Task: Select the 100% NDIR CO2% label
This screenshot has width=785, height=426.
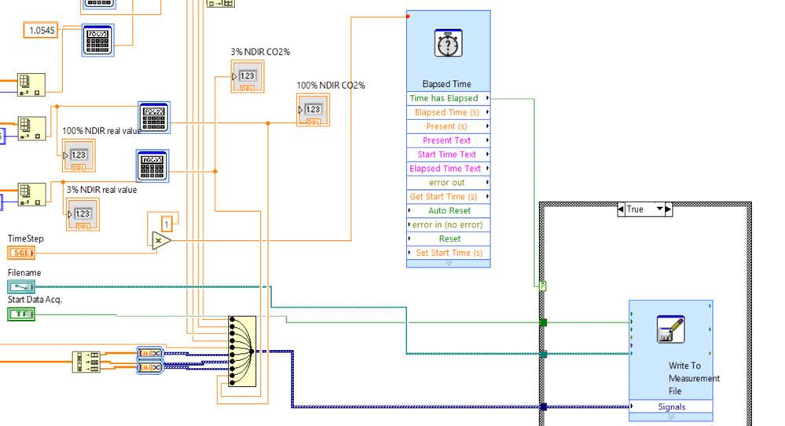Action: click(331, 85)
